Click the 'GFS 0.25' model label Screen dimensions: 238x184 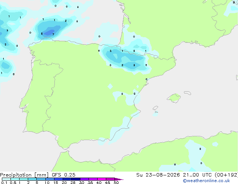coord(63,175)
